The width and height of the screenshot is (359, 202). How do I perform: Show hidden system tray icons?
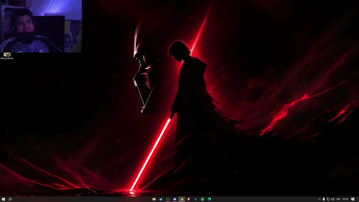(x=319, y=199)
